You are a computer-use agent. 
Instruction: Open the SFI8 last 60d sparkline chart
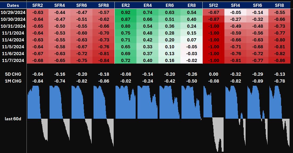[x=279, y=116]
